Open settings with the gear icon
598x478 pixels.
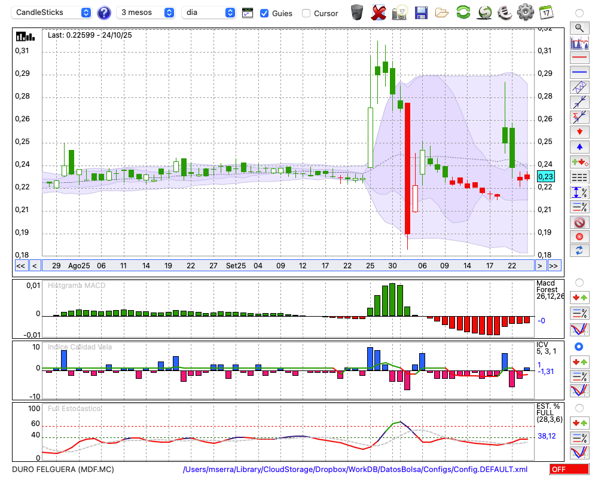pos(525,13)
